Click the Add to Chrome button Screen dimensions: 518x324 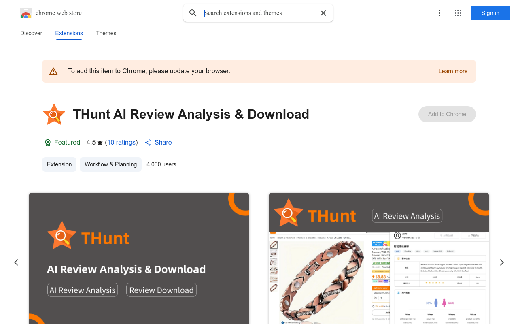pos(447,114)
